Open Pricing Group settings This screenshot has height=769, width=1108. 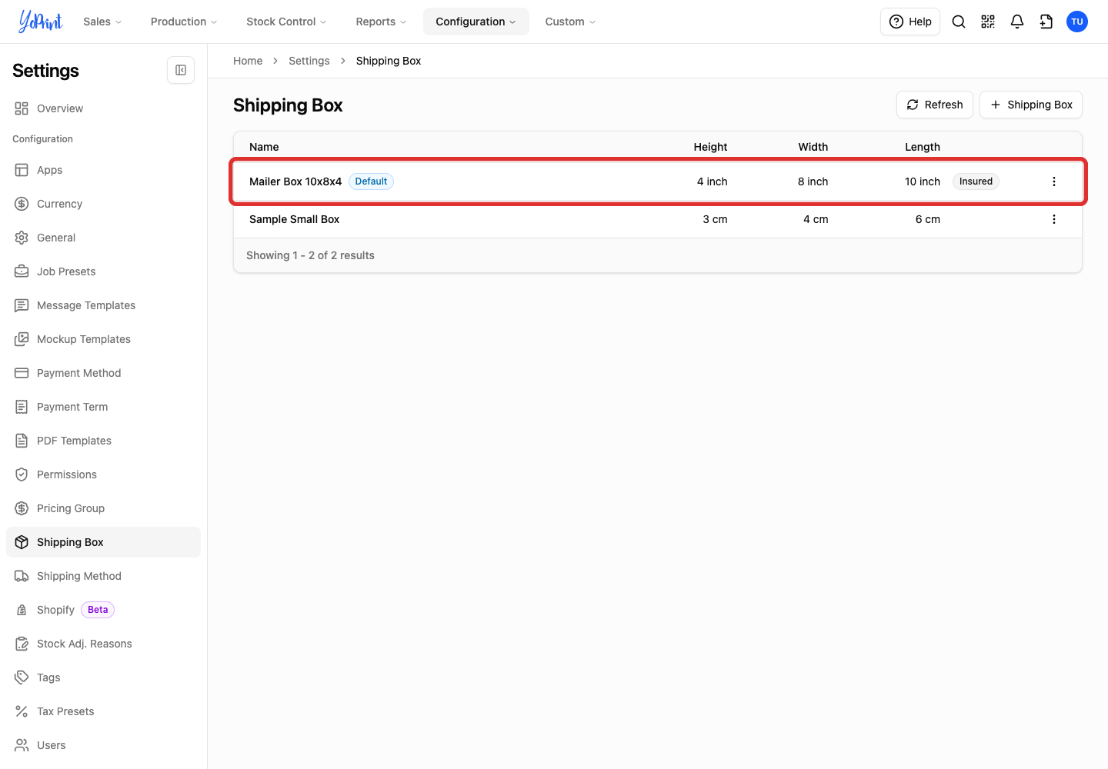(103, 508)
